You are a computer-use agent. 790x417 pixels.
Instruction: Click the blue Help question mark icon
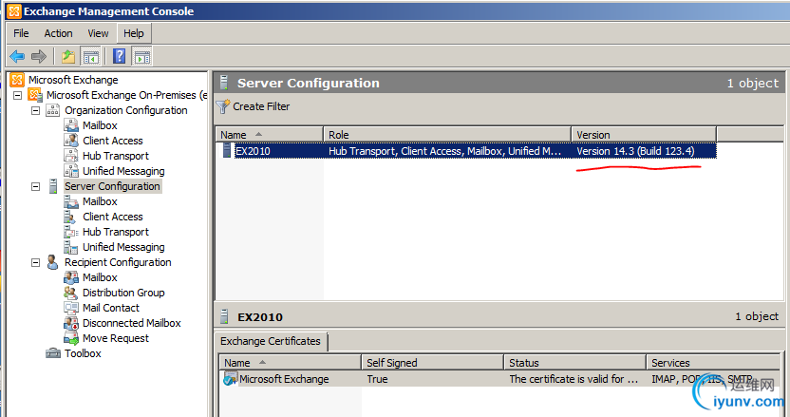coord(120,56)
